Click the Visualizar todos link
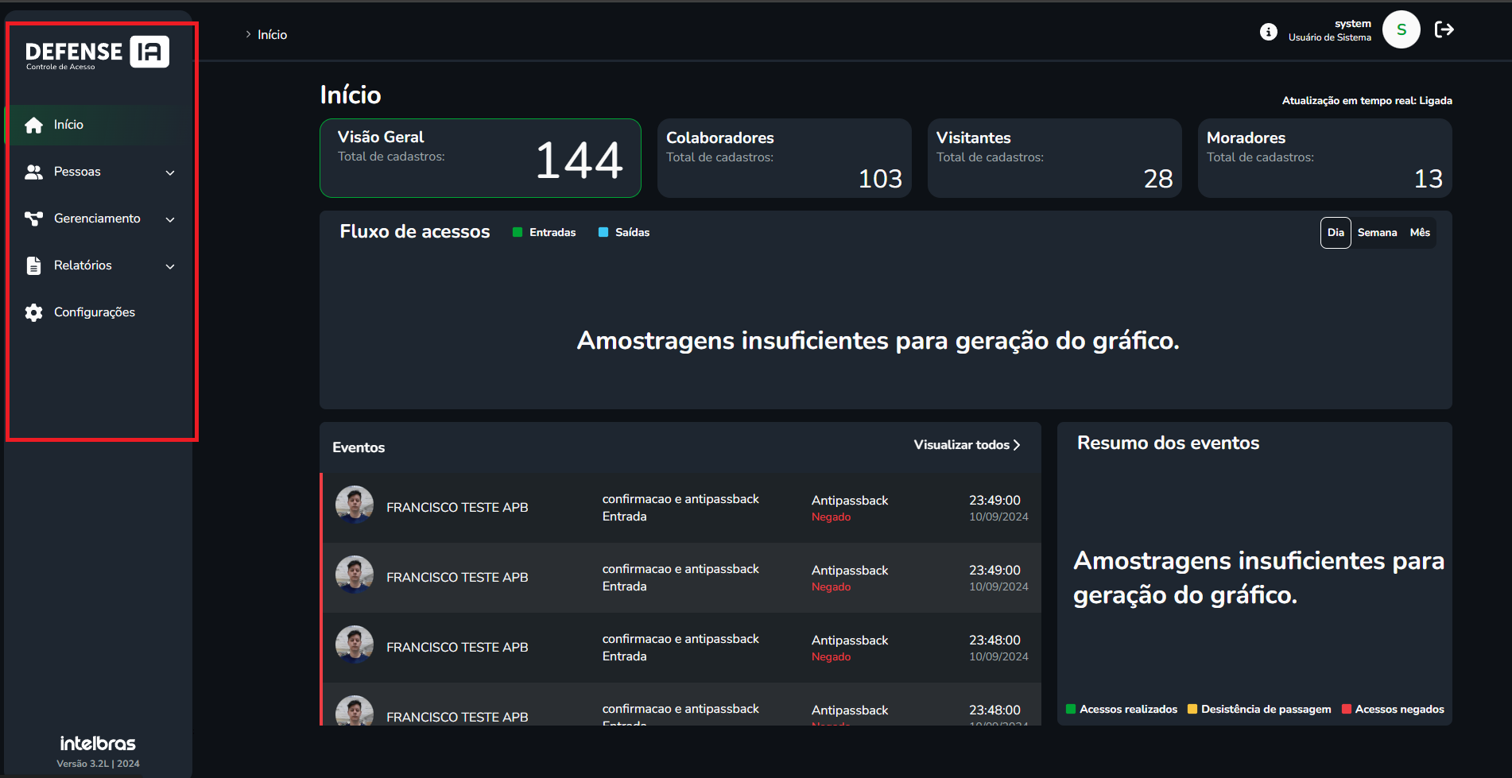Viewport: 1512px width, 778px height. click(x=967, y=445)
